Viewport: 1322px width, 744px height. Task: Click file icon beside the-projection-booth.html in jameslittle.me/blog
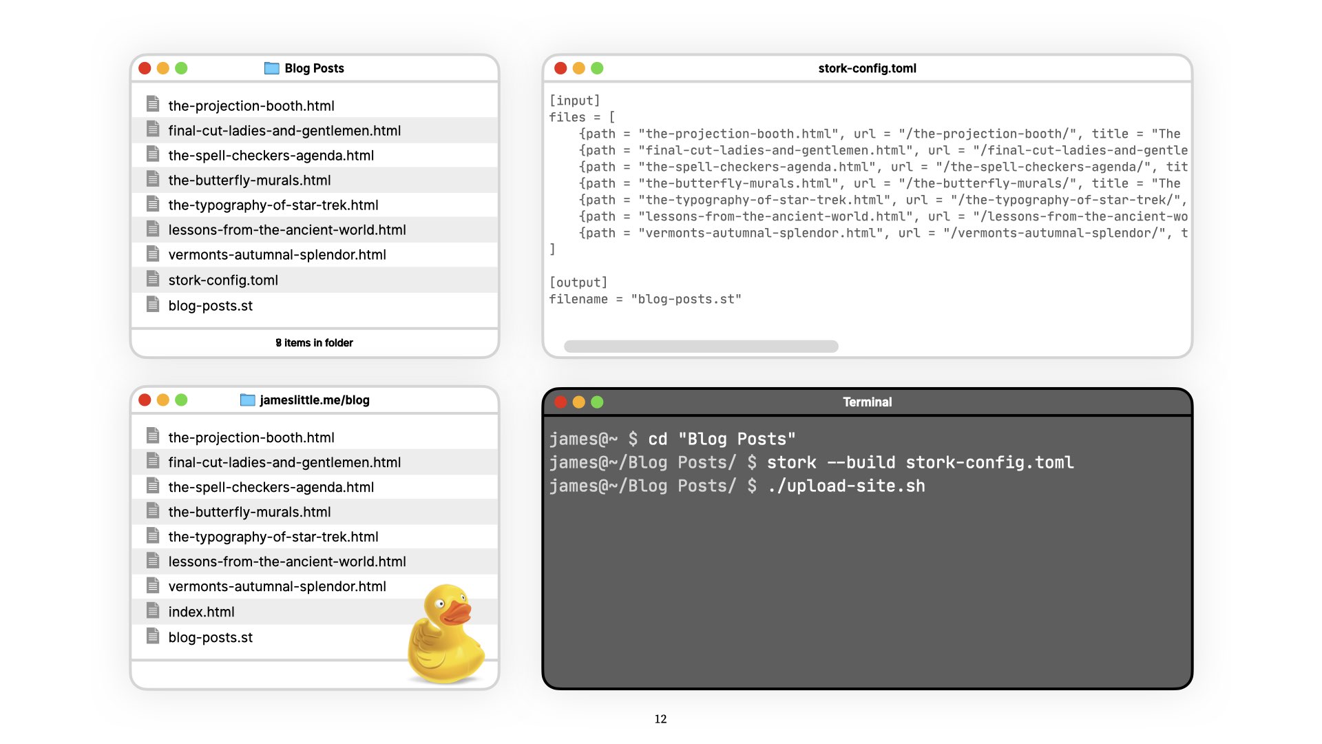click(153, 436)
